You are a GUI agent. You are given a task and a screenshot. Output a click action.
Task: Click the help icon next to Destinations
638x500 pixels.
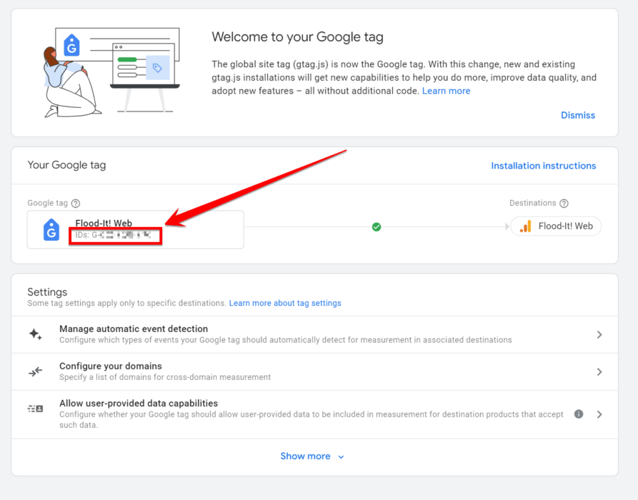(564, 203)
